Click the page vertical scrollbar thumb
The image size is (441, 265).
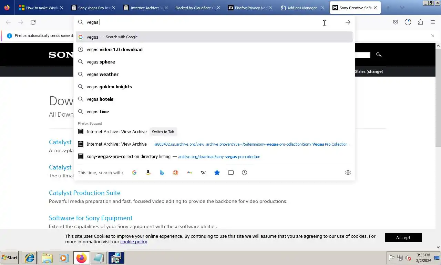(x=438, y=97)
